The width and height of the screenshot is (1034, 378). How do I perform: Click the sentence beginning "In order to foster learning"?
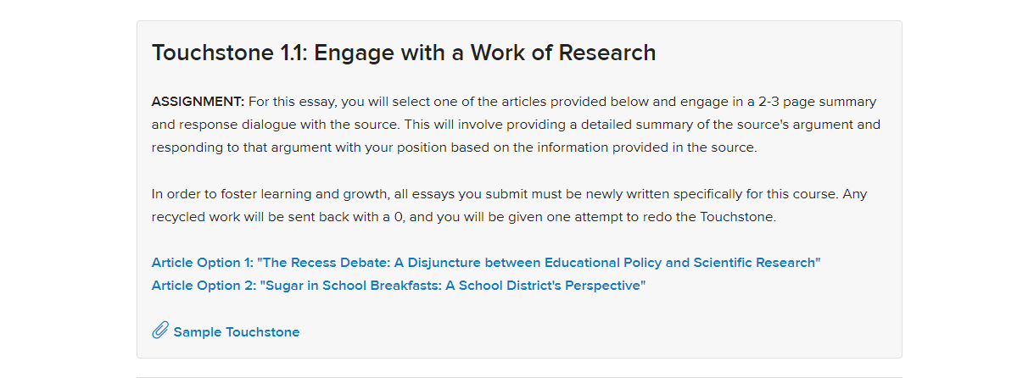click(495, 194)
